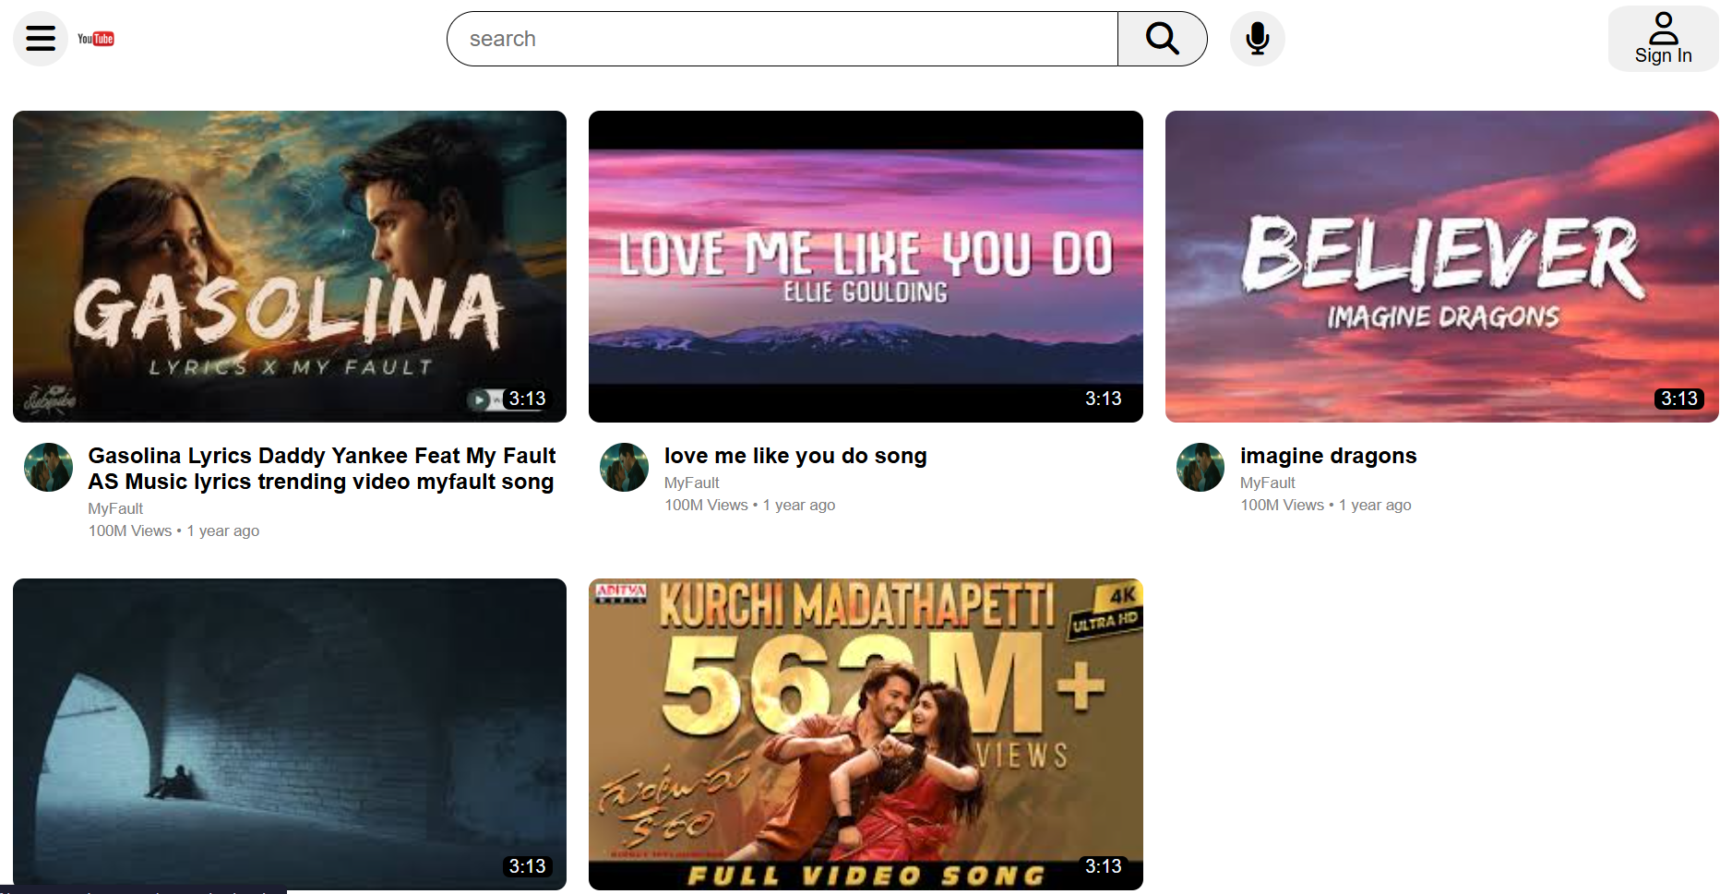
Task: Click 3:13 duration badge on Believer thumbnail
Action: point(1678,399)
